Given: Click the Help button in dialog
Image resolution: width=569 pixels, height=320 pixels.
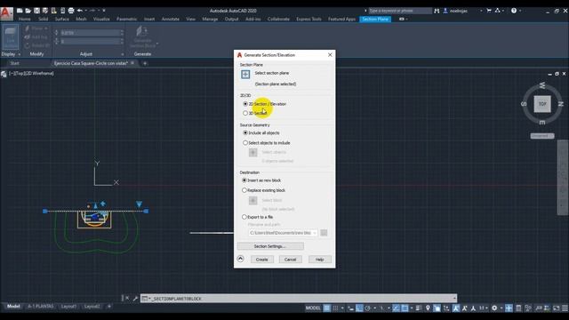Looking at the screenshot, I should click(319, 260).
